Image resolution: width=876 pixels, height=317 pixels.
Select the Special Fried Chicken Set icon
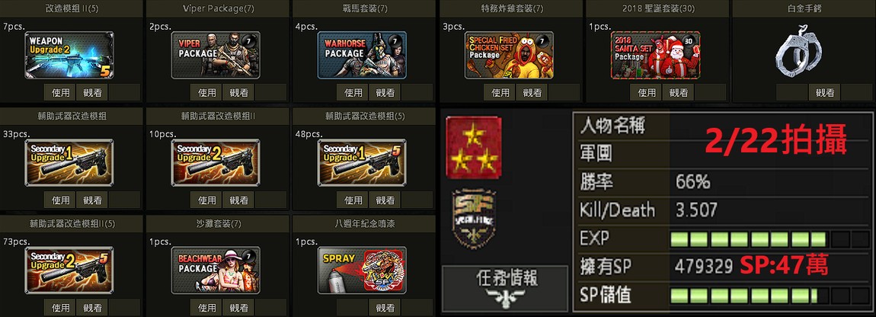tap(509, 55)
